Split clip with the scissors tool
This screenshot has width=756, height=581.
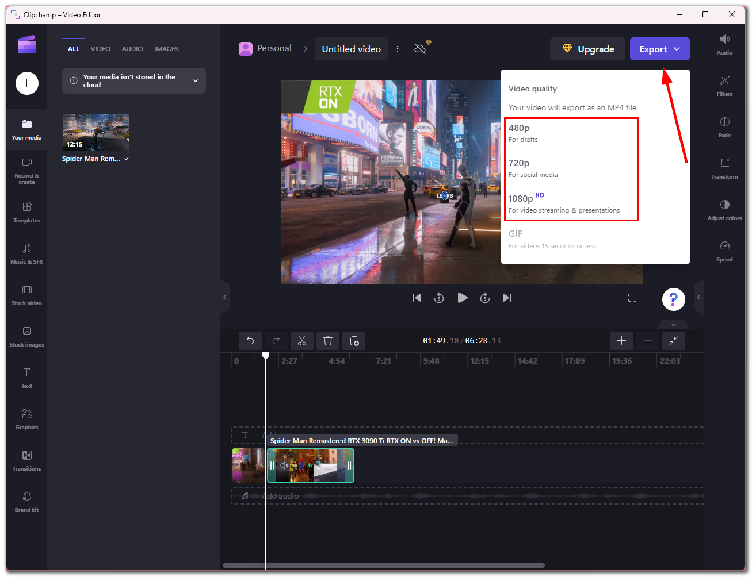(x=302, y=341)
